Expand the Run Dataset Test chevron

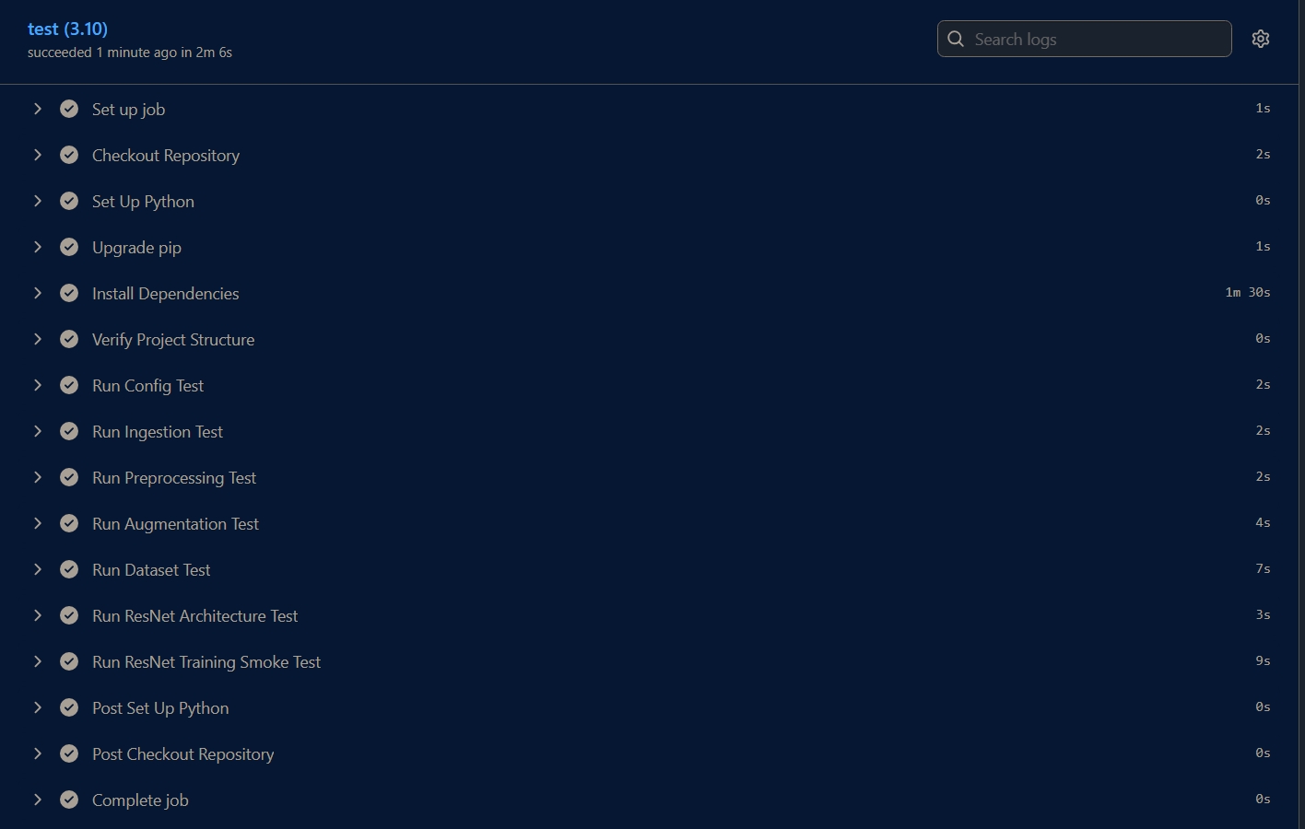click(38, 569)
